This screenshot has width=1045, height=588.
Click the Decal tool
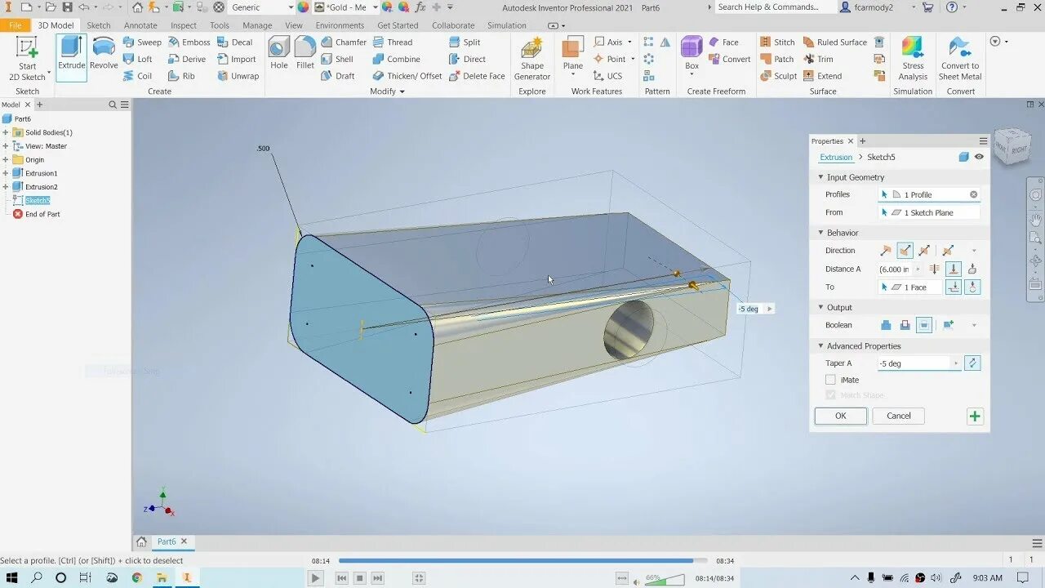pos(235,42)
